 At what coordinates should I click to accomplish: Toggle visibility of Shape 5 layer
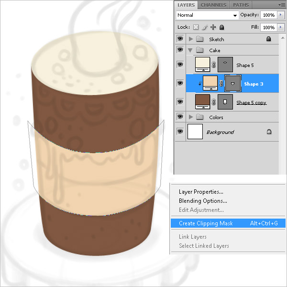tap(180, 65)
